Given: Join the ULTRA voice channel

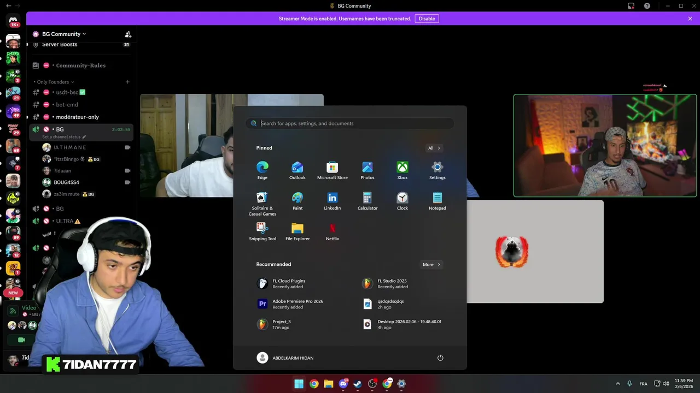Looking at the screenshot, I should click(82, 221).
